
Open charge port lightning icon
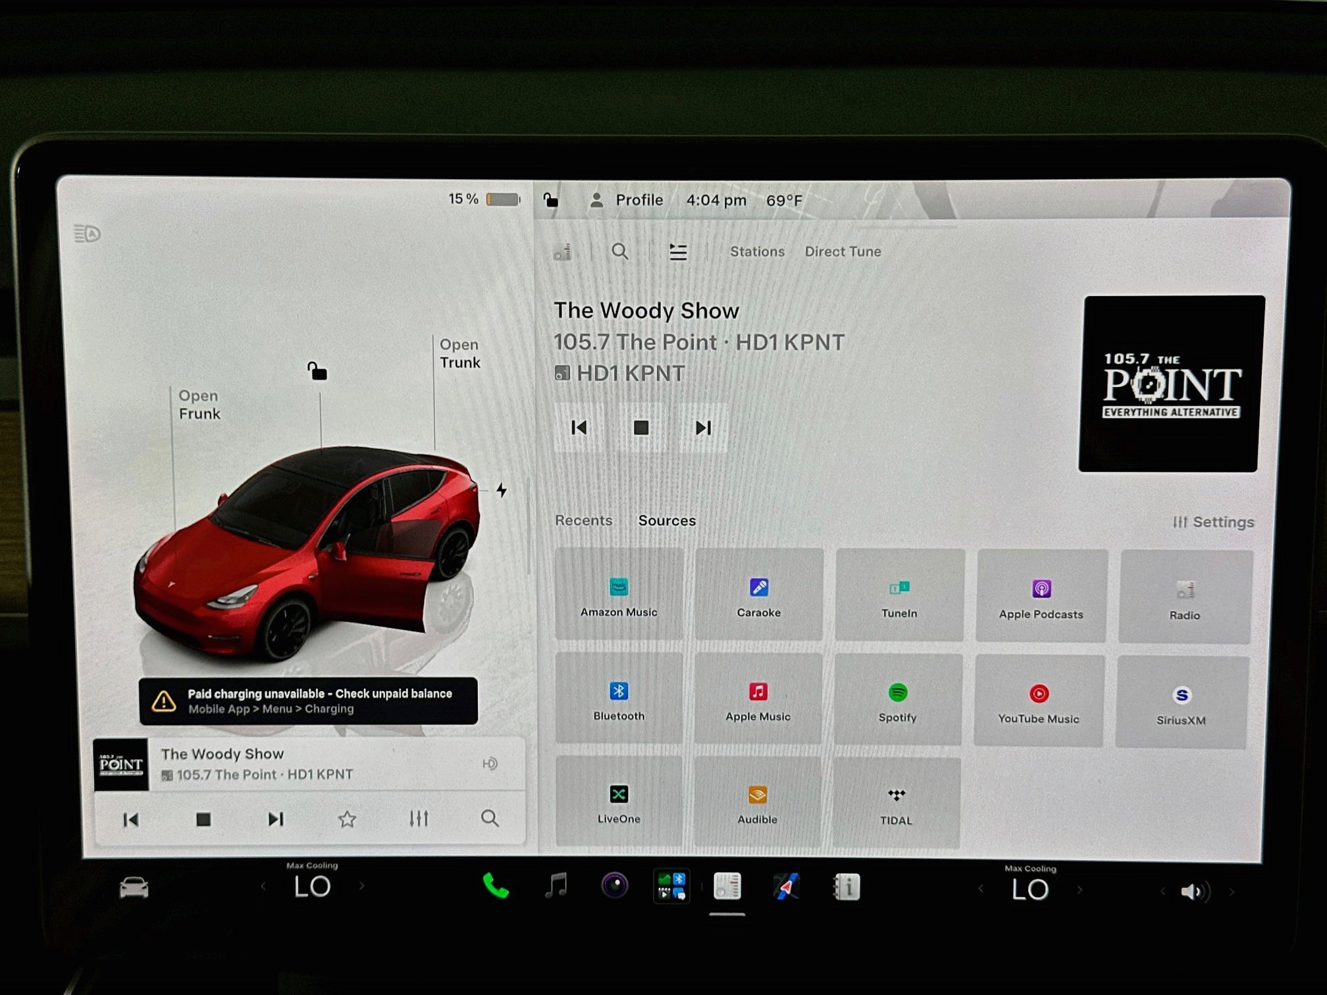click(502, 490)
